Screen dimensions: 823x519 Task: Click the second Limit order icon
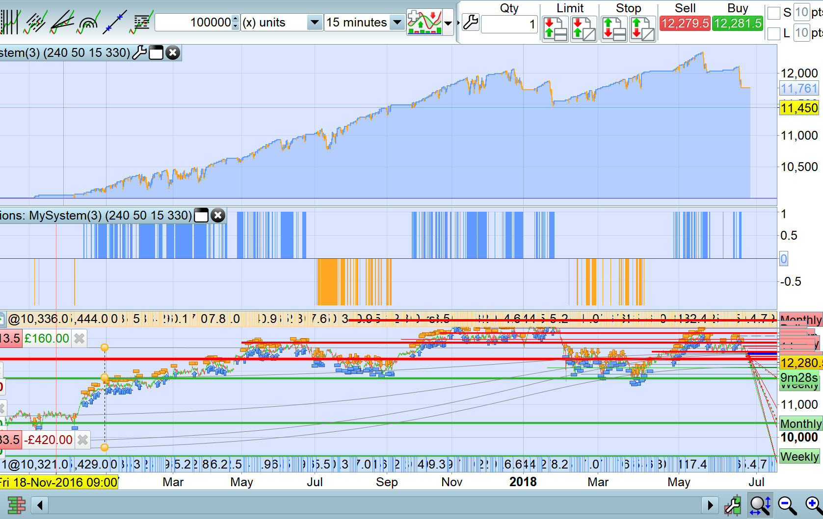584,28
